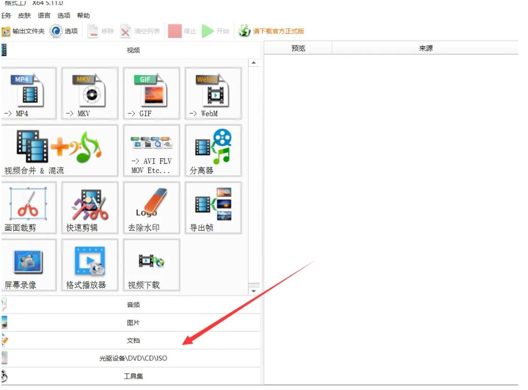Expand the 图片 picture category
The width and height of the screenshot is (528, 390).
(x=133, y=322)
